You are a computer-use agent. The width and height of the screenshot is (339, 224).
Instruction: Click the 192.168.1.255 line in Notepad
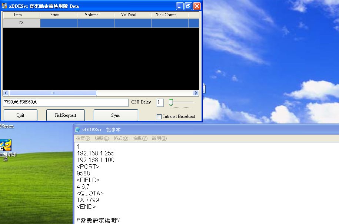pos(96,154)
